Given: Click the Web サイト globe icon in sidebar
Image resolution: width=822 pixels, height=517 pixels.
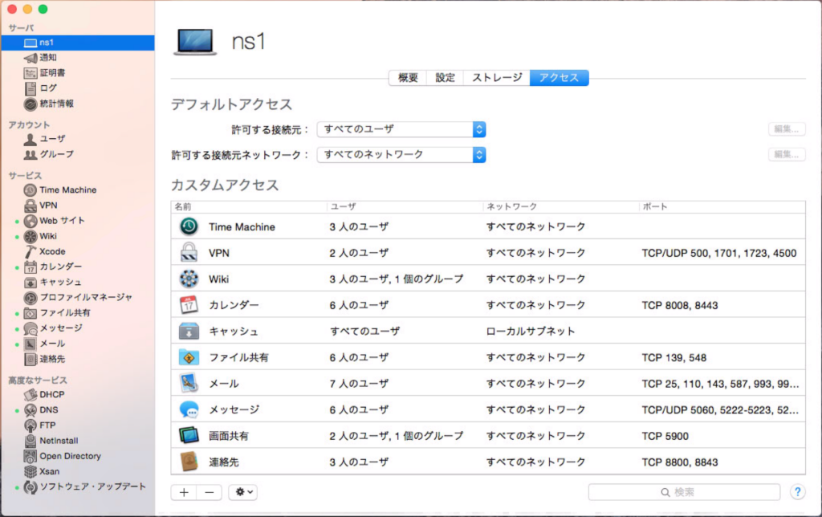Looking at the screenshot, I should coord(31,221).
